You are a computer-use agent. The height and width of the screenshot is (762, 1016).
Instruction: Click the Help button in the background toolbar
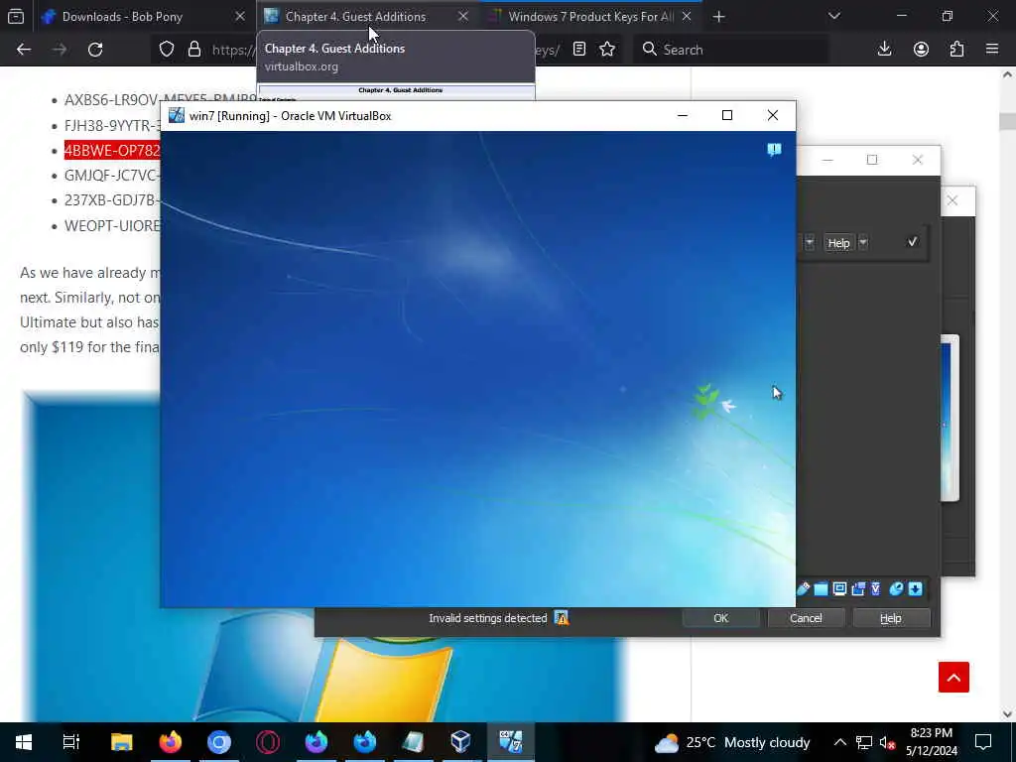click(839, 243)
